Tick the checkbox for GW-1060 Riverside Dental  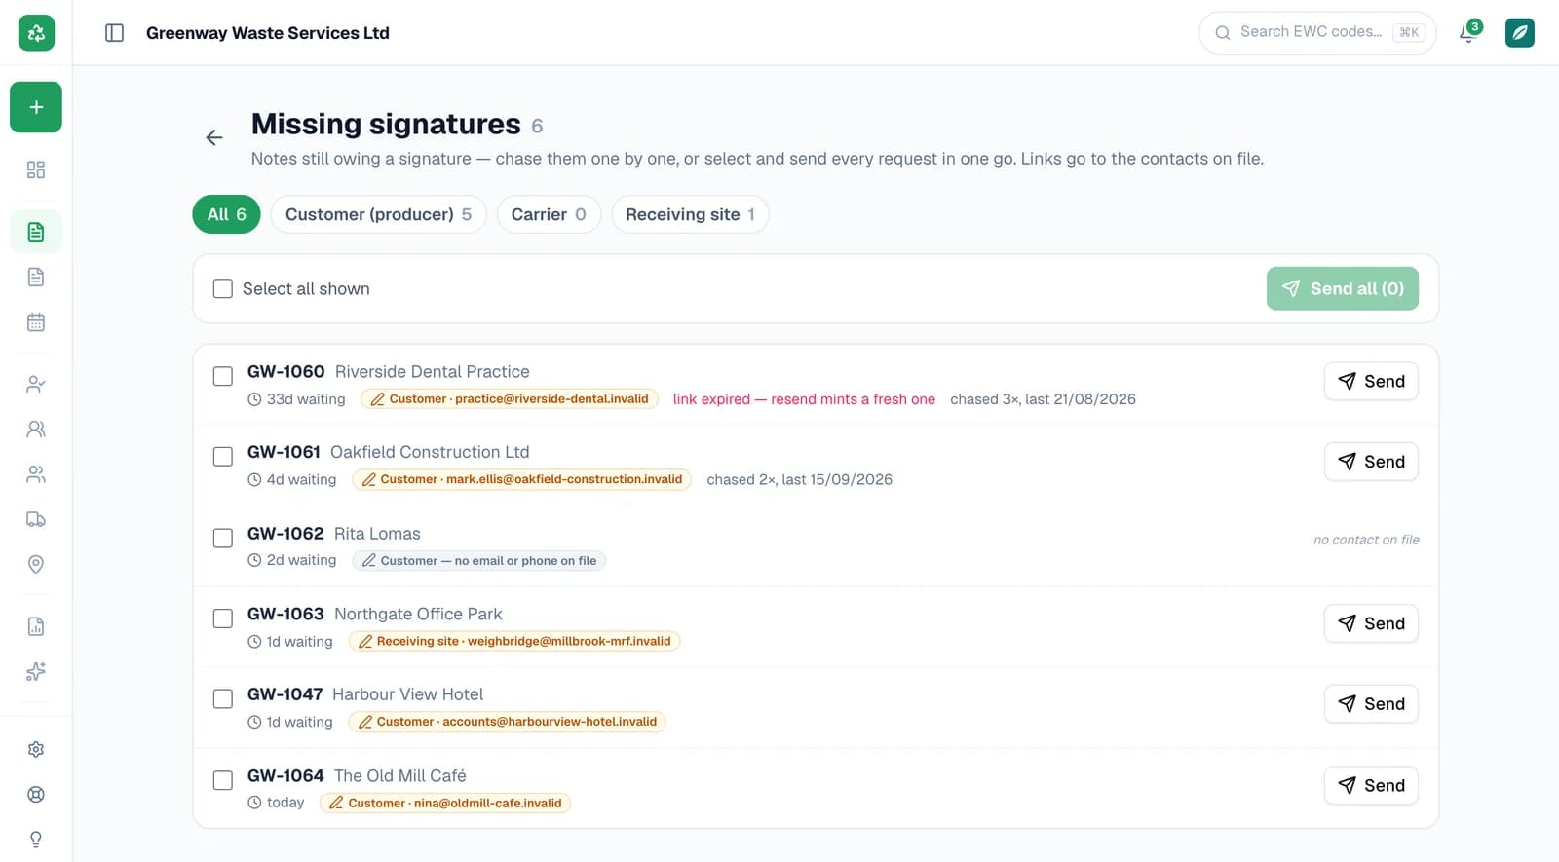(x=223, y=376)
